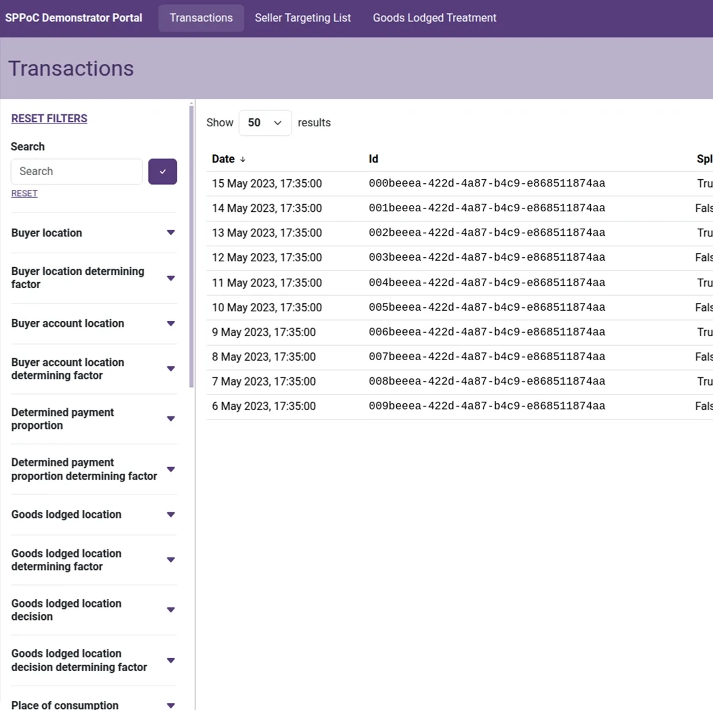Expand Goods lodged location determining factor filter
713x710 pixels.
tap(171, 559)
